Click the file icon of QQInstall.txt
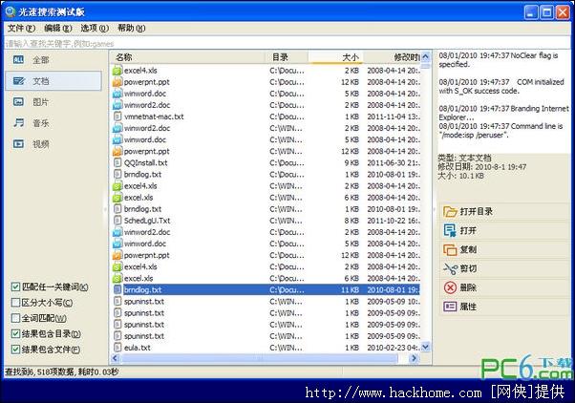This screenshot has height=403, width=575. pyautogui.click(x=117, y=162)
